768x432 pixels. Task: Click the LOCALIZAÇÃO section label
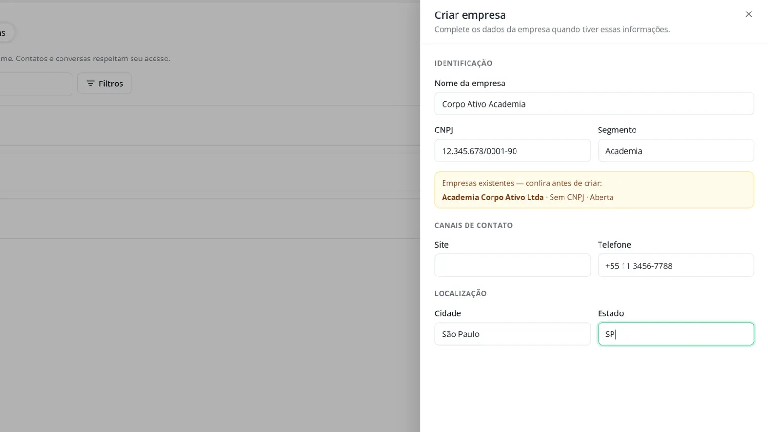tap(460, 293)
